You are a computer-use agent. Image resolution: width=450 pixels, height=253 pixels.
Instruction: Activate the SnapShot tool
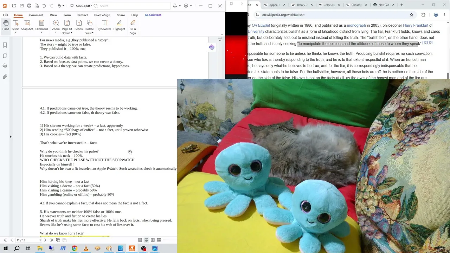(x=27, y=25)
